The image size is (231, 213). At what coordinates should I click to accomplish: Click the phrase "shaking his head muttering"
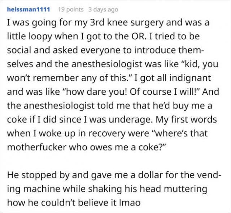coord(148,189)
